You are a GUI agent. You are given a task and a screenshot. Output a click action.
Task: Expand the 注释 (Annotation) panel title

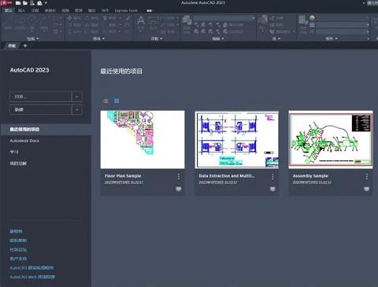coord(157,39)
